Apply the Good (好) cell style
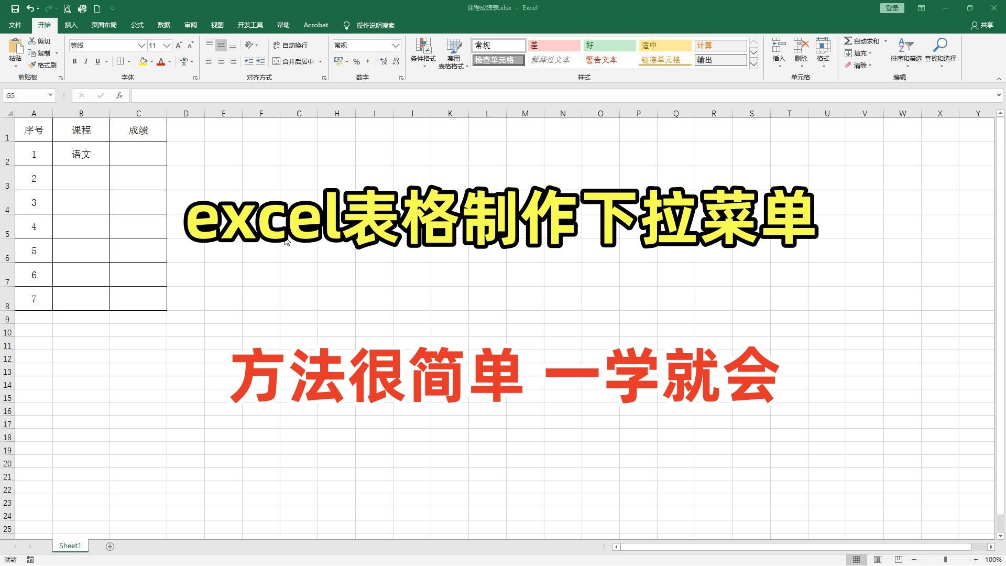1006x566 pixels. pos(609,46)
